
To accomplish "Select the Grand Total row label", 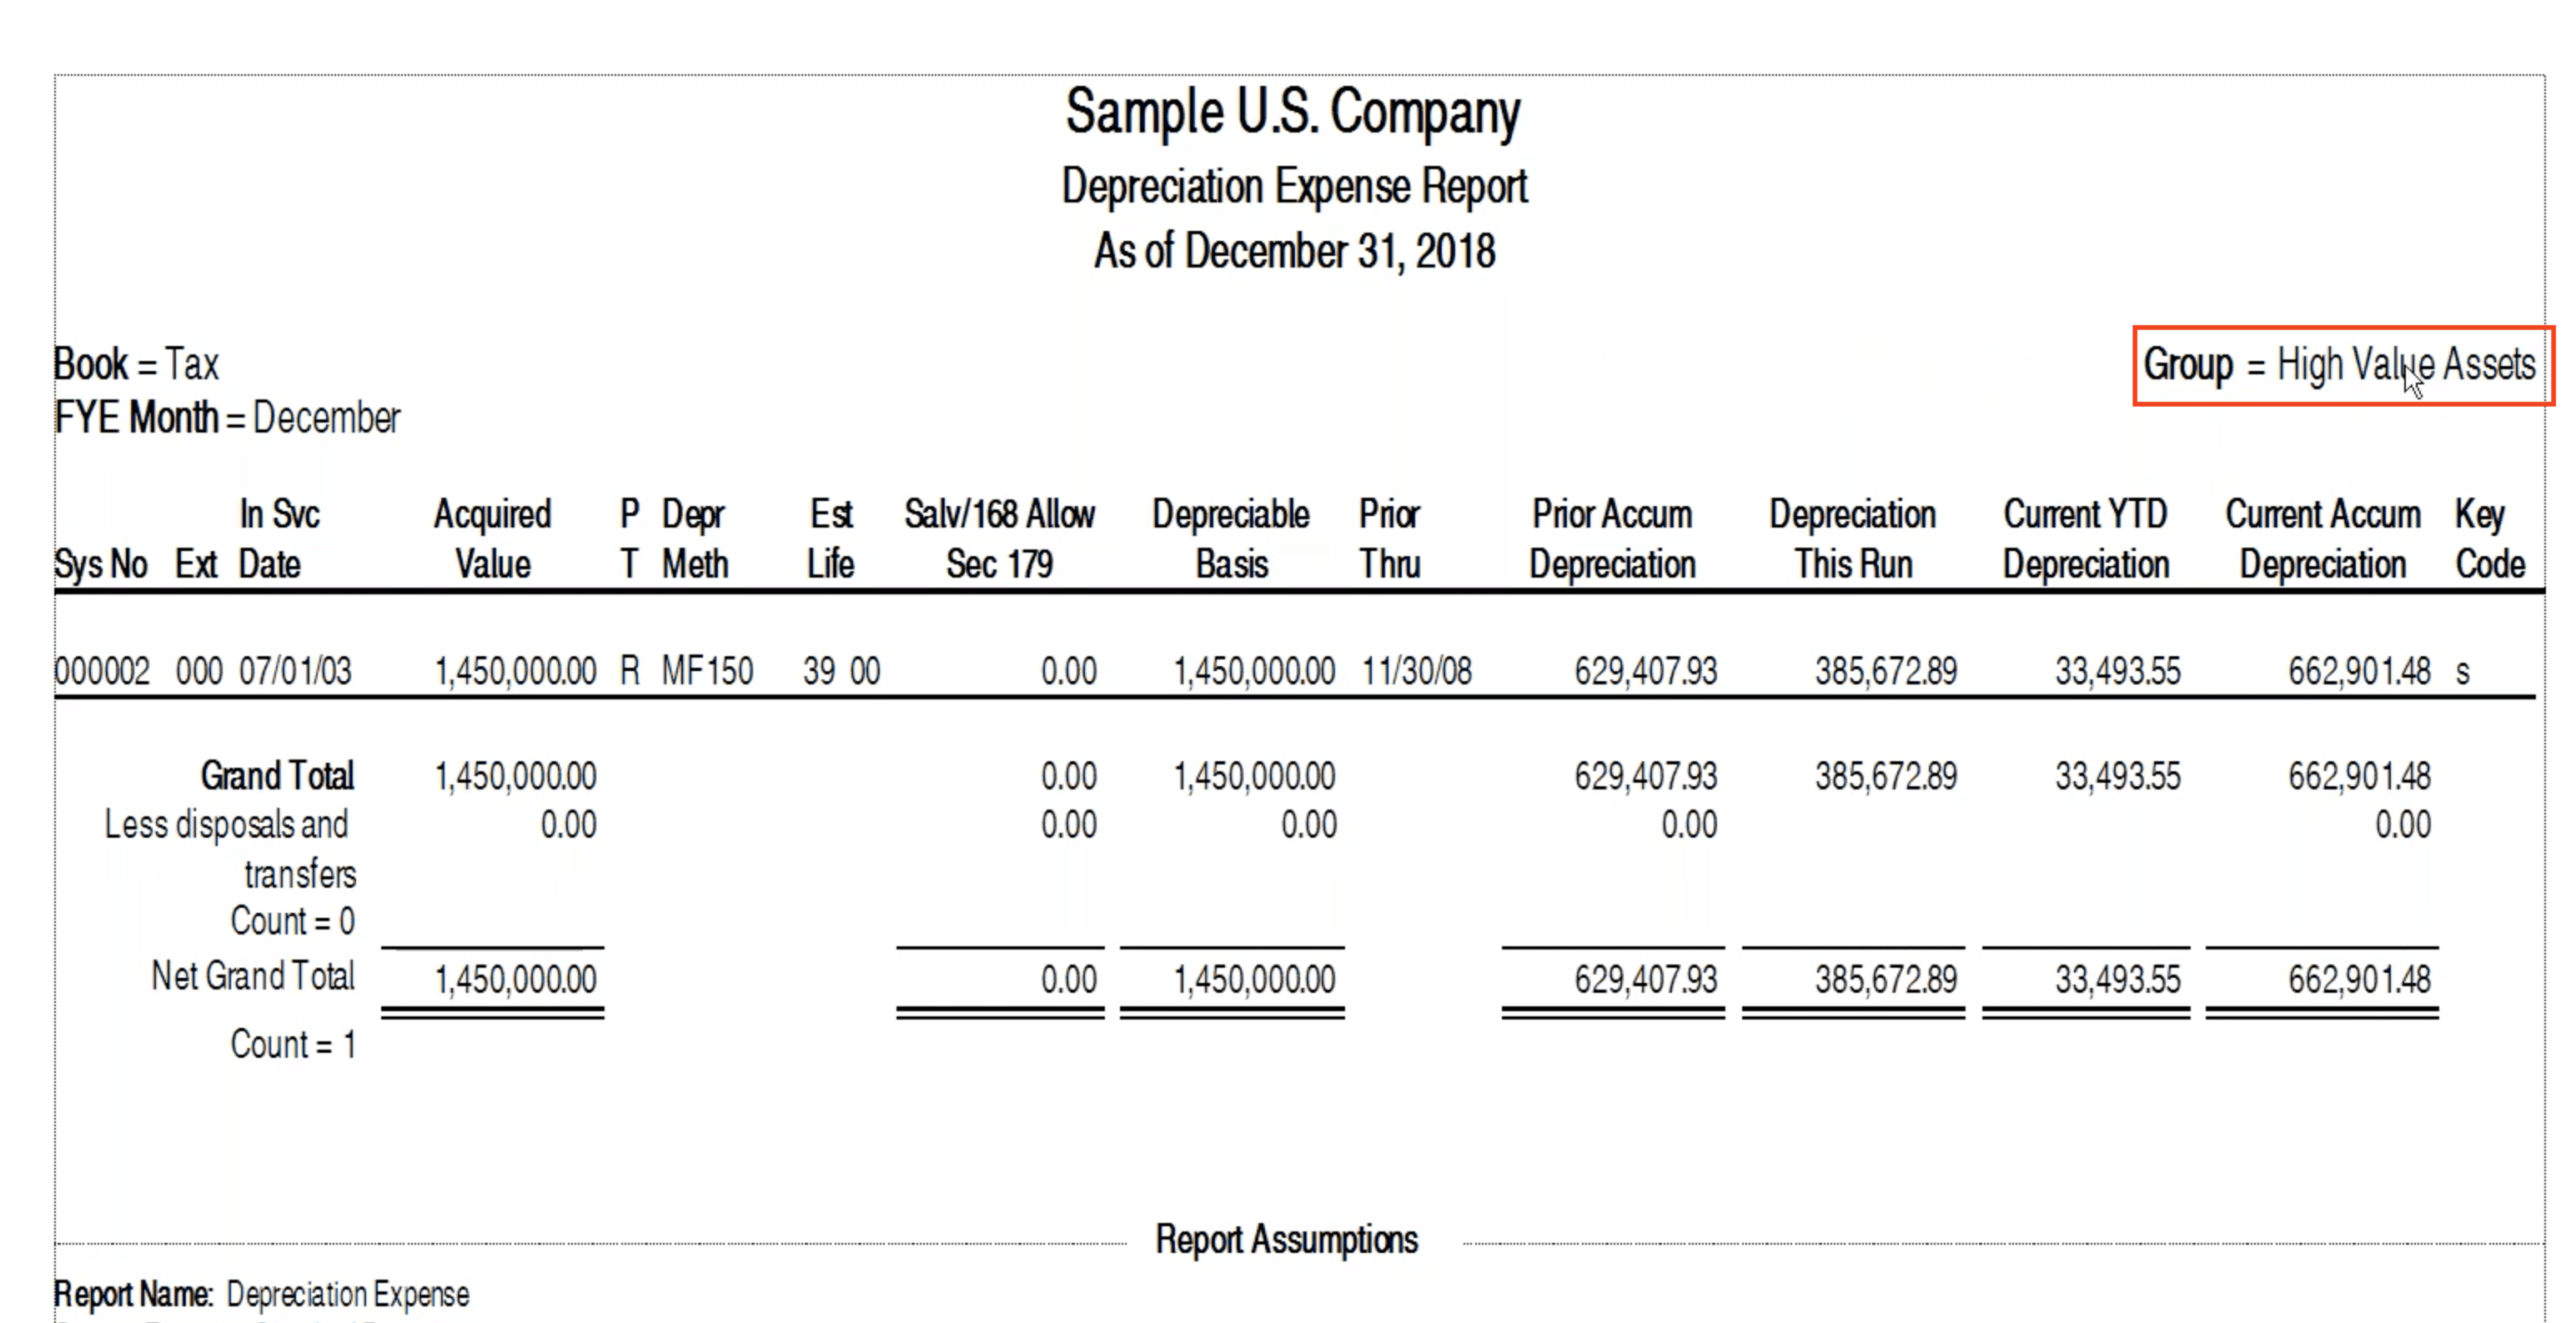I will click(277, 776).
